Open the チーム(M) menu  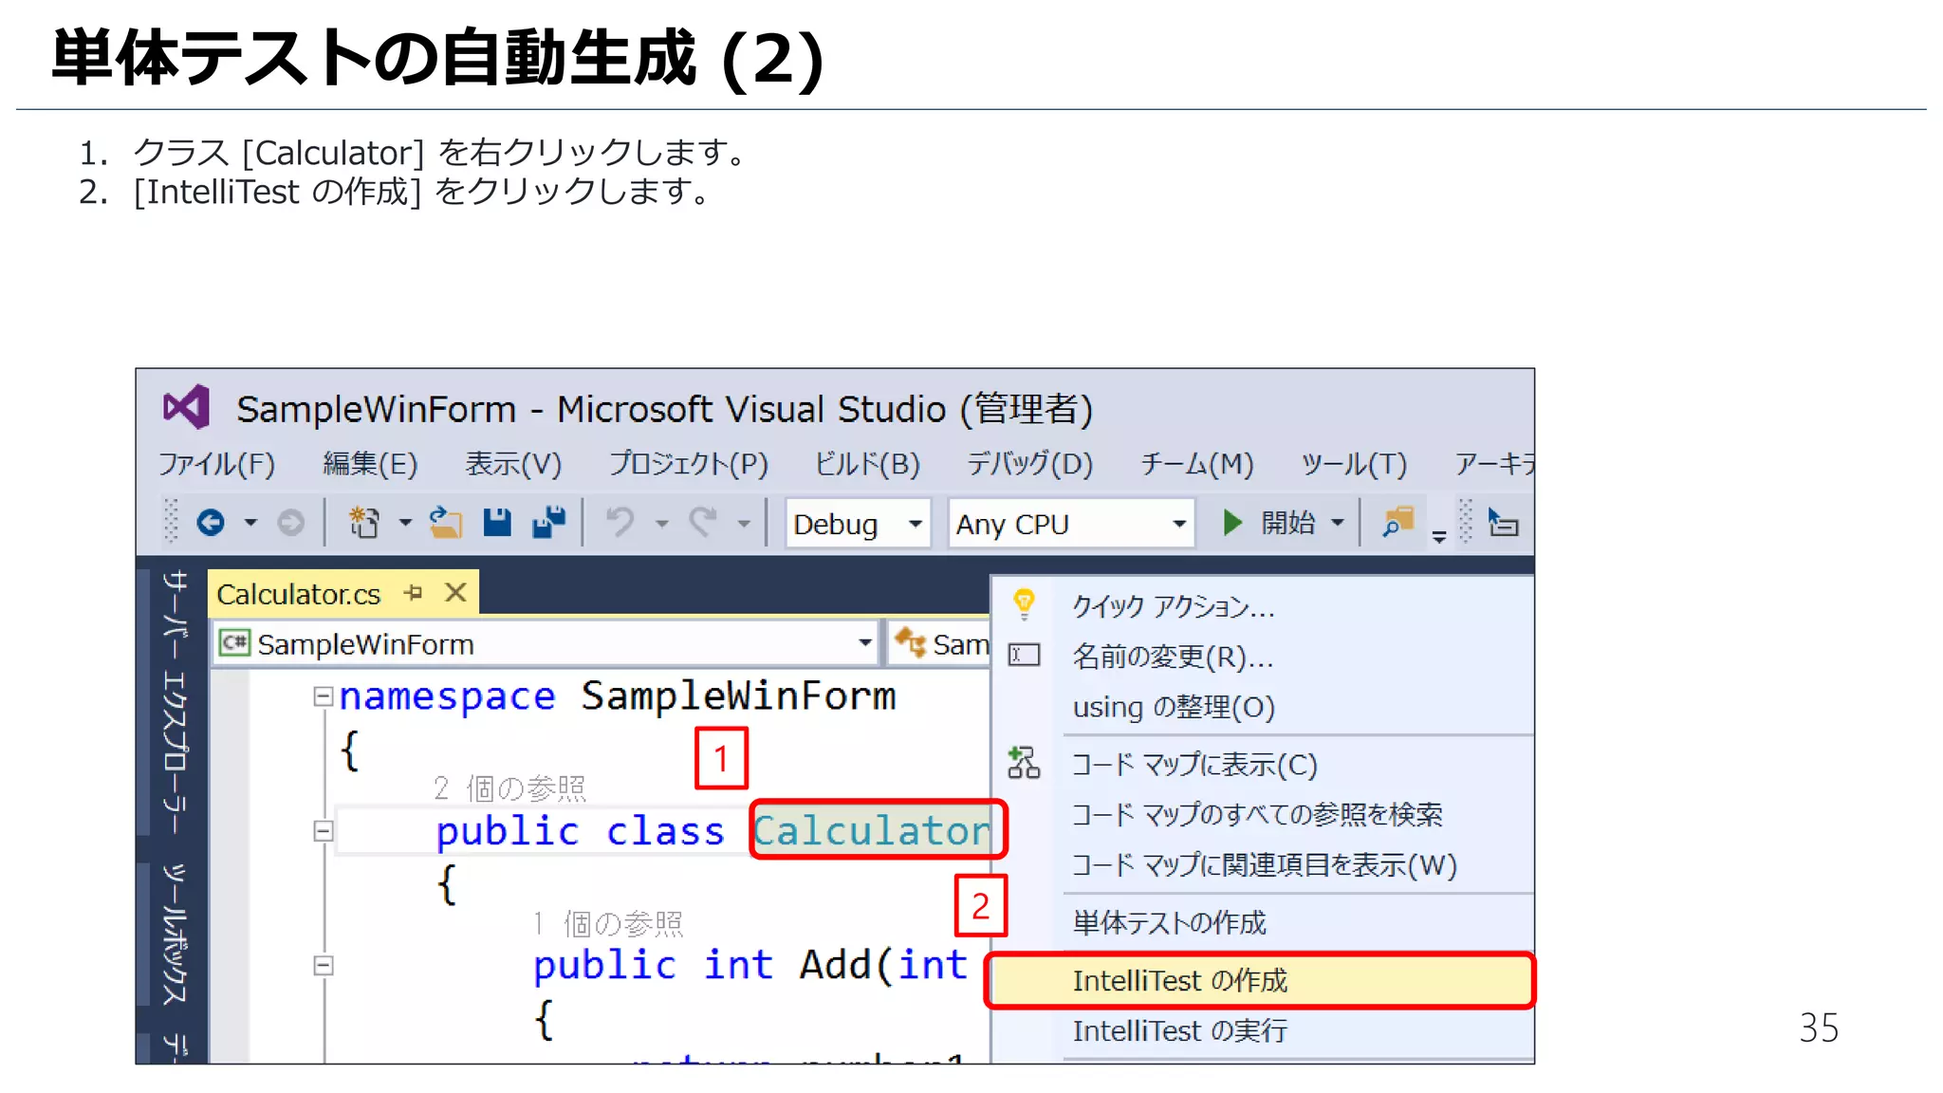tap(1196, 464)
